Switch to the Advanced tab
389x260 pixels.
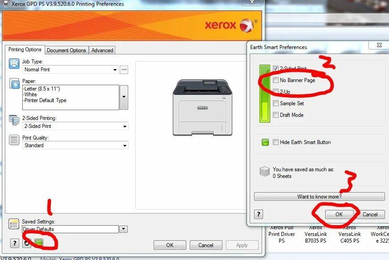102,50
